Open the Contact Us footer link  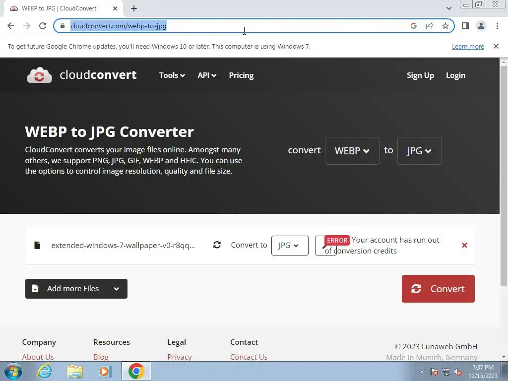(249, 357)
